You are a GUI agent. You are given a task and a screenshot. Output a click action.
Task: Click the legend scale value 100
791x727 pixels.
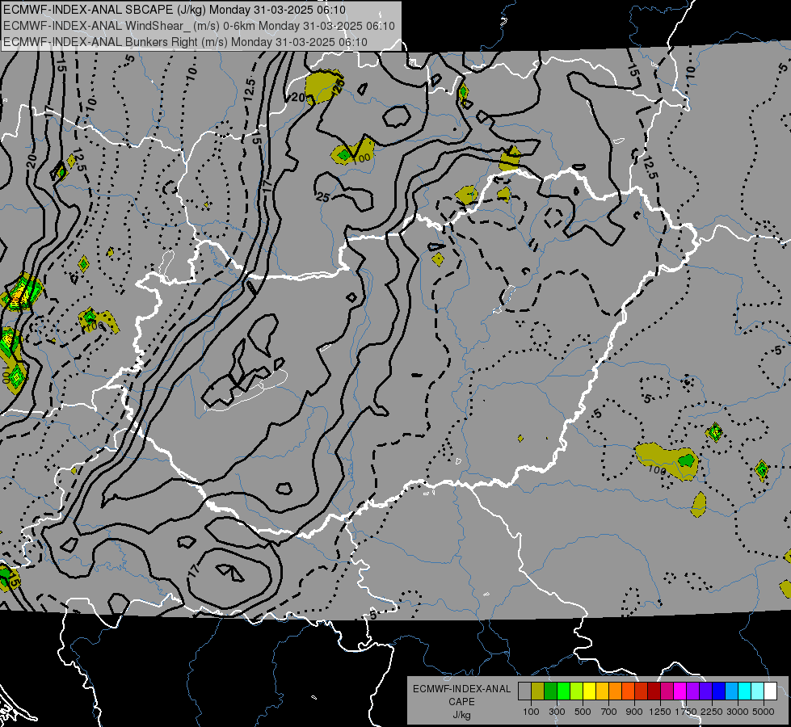coord(531,712)
